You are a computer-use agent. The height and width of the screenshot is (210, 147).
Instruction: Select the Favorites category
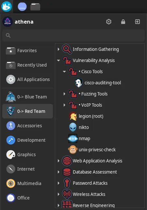pyautogui.click(x=28, y=51)
